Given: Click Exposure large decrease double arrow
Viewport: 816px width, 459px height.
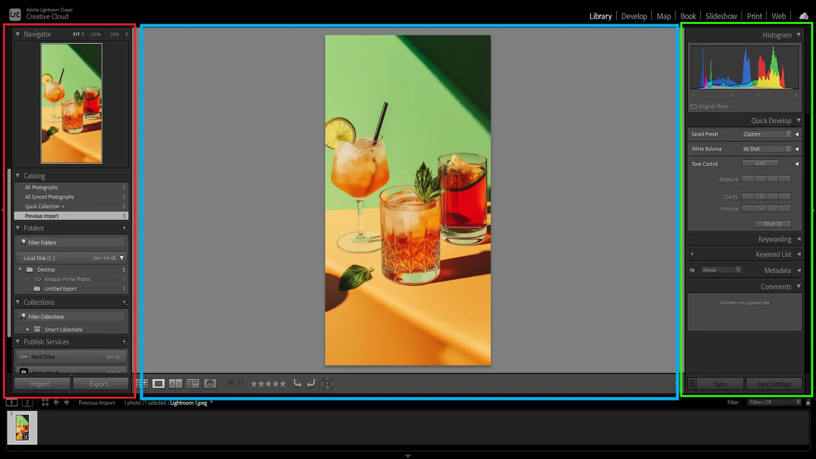Looking at the screenshot, I should tap(748, 179).
